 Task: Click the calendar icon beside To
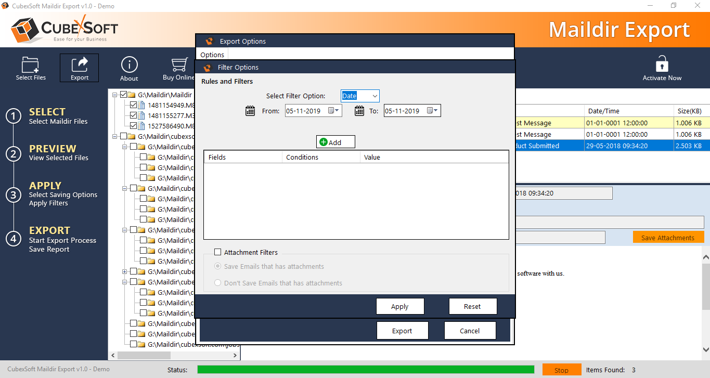click(x=359, y=111)
